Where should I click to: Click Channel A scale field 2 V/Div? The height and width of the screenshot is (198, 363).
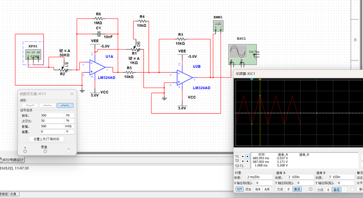coord(300,177)
